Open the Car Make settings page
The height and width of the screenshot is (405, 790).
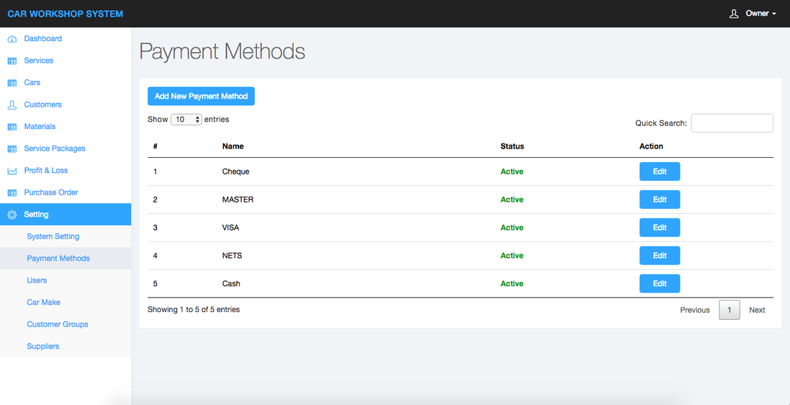44,303
